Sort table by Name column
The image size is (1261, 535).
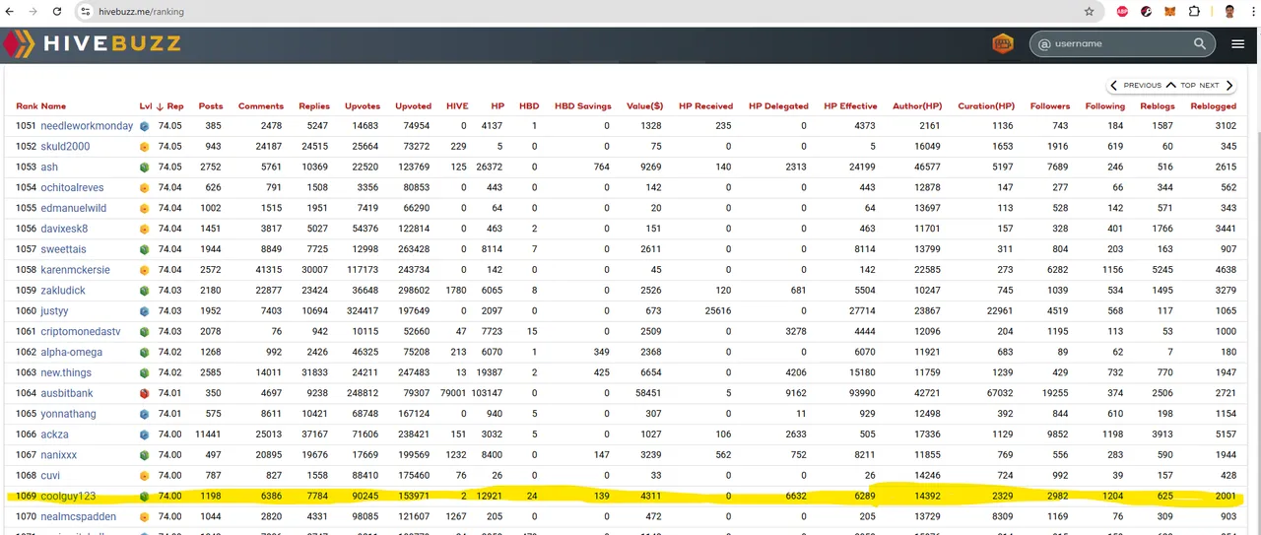pos(53,106)
